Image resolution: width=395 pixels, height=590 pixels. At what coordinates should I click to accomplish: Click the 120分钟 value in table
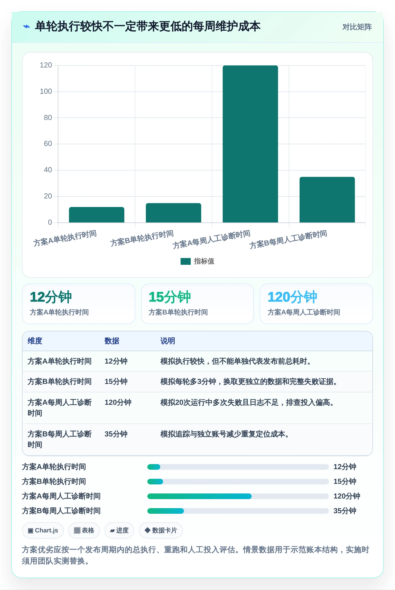point(118,403)
